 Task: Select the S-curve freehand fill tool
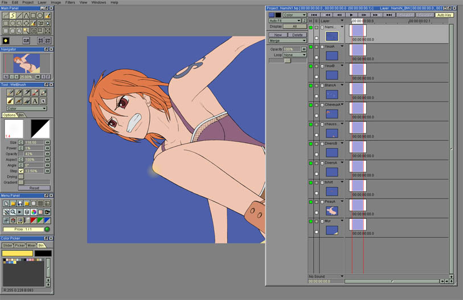click(13, 15)
